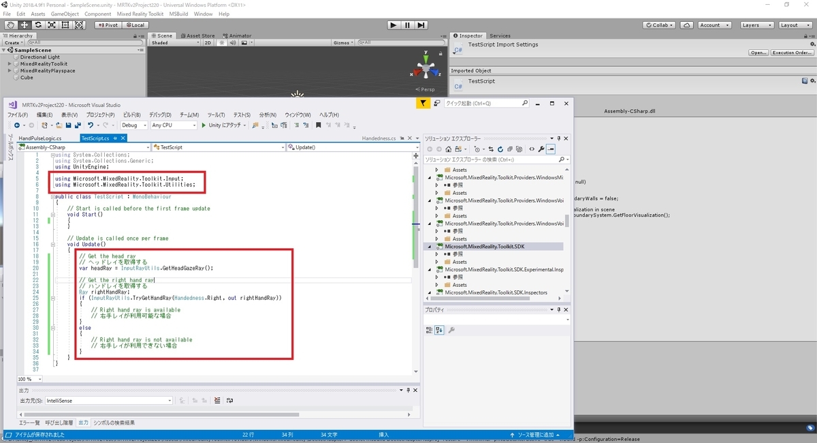Screen dimensions: 817x443
Task: Open the Gizmos dropdown in Scene view
Action: click(x=343, y=42)
